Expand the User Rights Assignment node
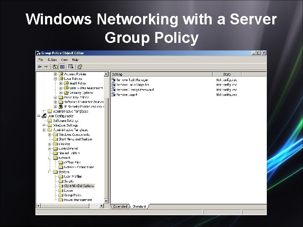The height and width of the screenshot is (227, 303). tap(61, 88)
